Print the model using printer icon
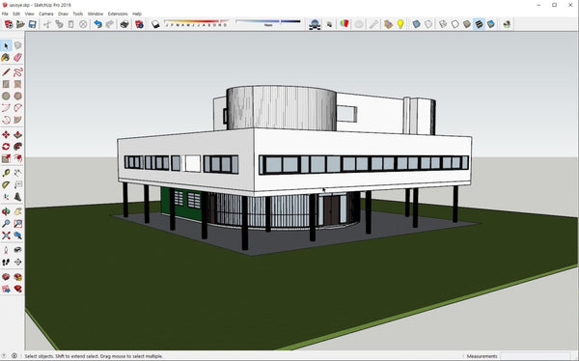This screenshot has height=361, width=579. [x=124, y=24]
